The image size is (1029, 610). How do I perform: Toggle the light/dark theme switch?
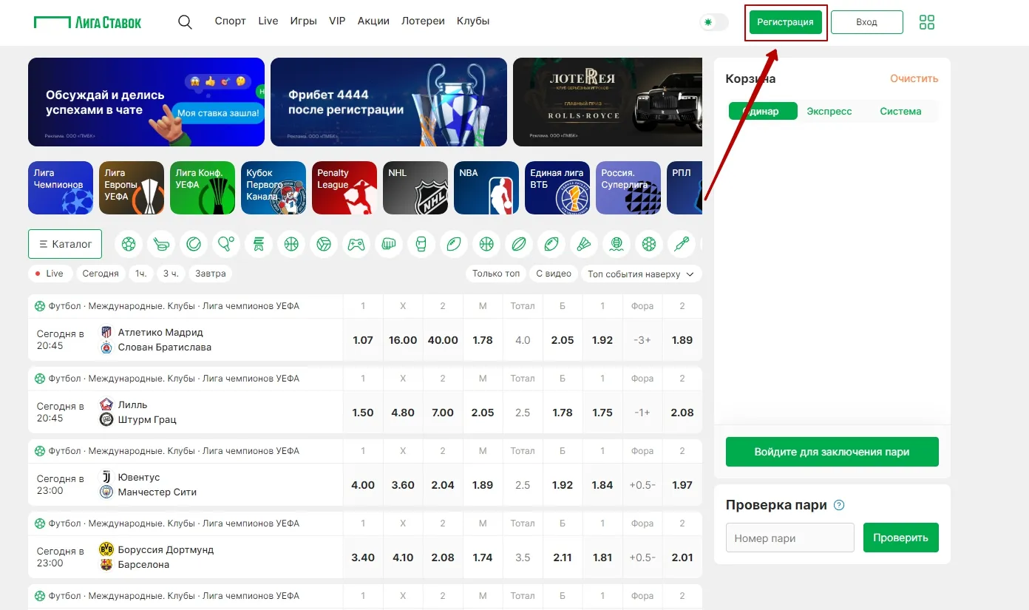tap(713, 22)
